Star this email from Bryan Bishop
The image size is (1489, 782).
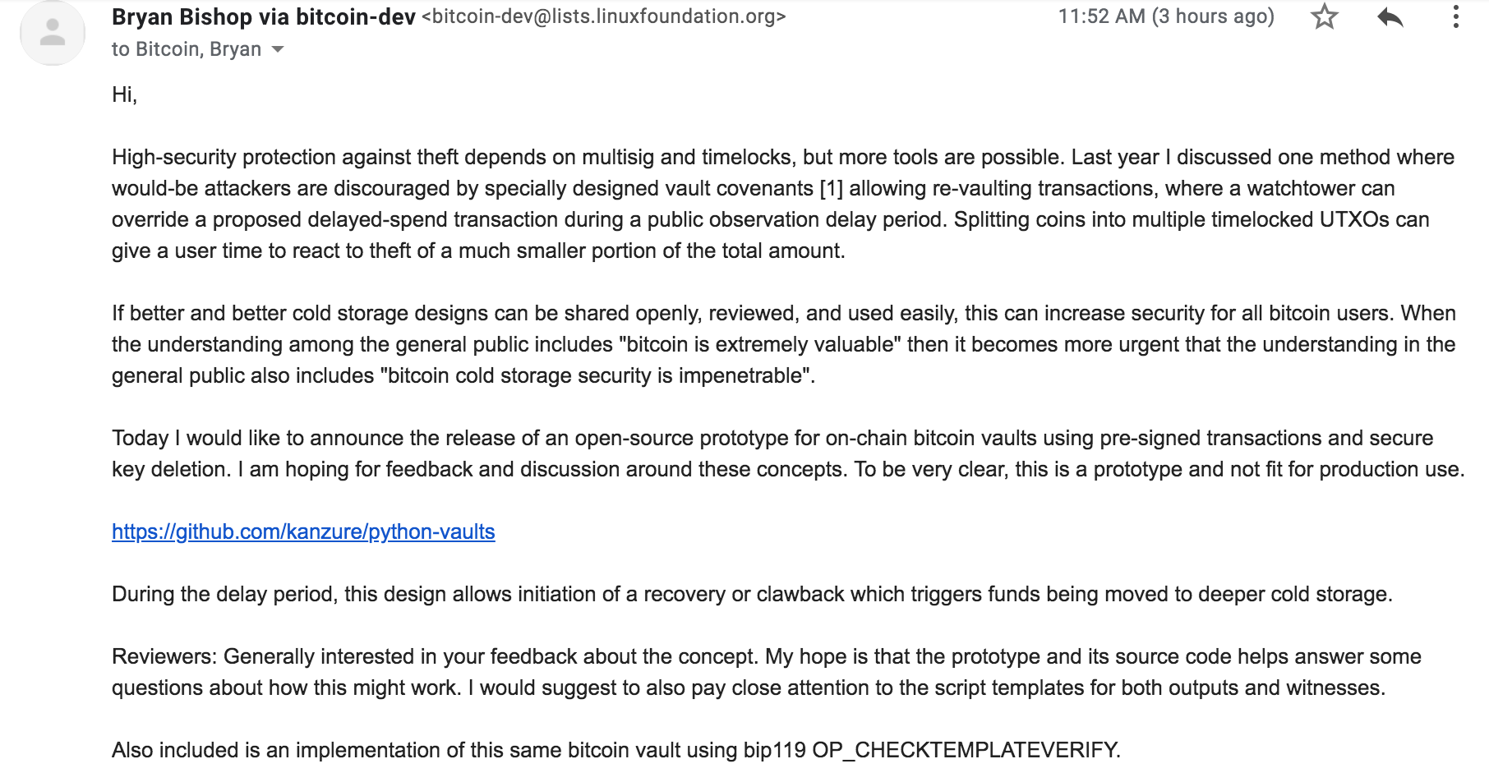click(1324, 16)
